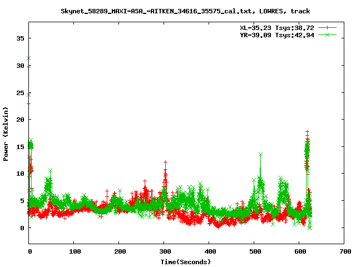Select the legend entry XL-35.23 Tsys:38.72
This screenshot has width=356, height=267.
click(277, 28)
